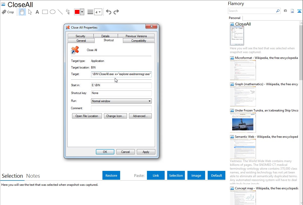Open the Compatibility tab in Properties dialog
Viewport: 303px width, 205px height.
[139, 41]
